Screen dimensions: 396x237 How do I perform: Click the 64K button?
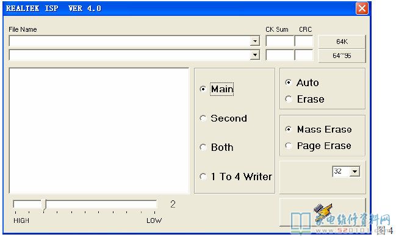(342, 42)
